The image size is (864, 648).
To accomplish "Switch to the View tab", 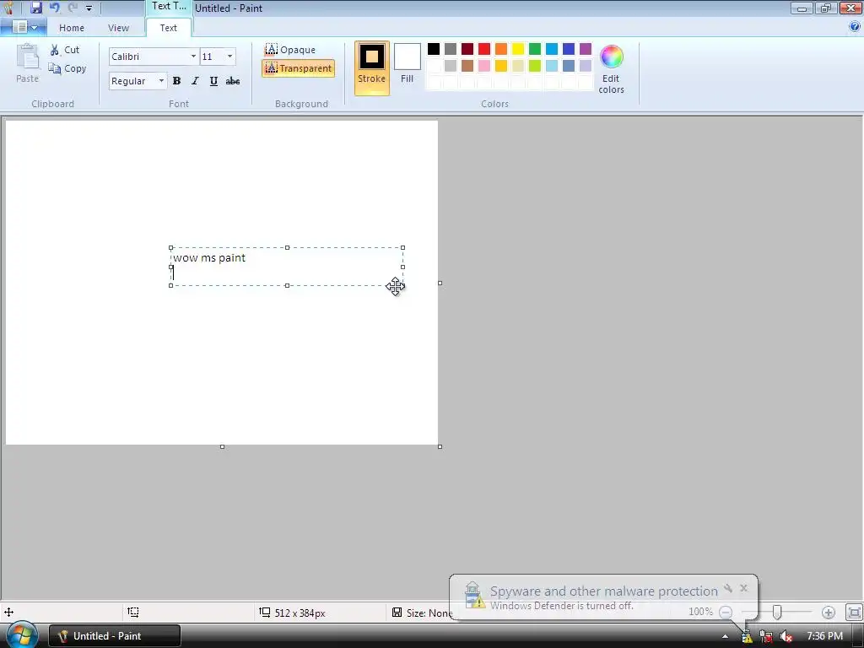I will [x=118, y=28].
